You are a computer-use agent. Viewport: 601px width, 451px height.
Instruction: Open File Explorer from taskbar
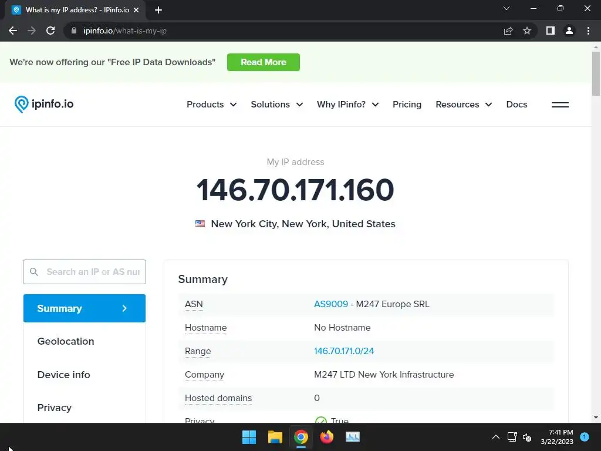275,437
